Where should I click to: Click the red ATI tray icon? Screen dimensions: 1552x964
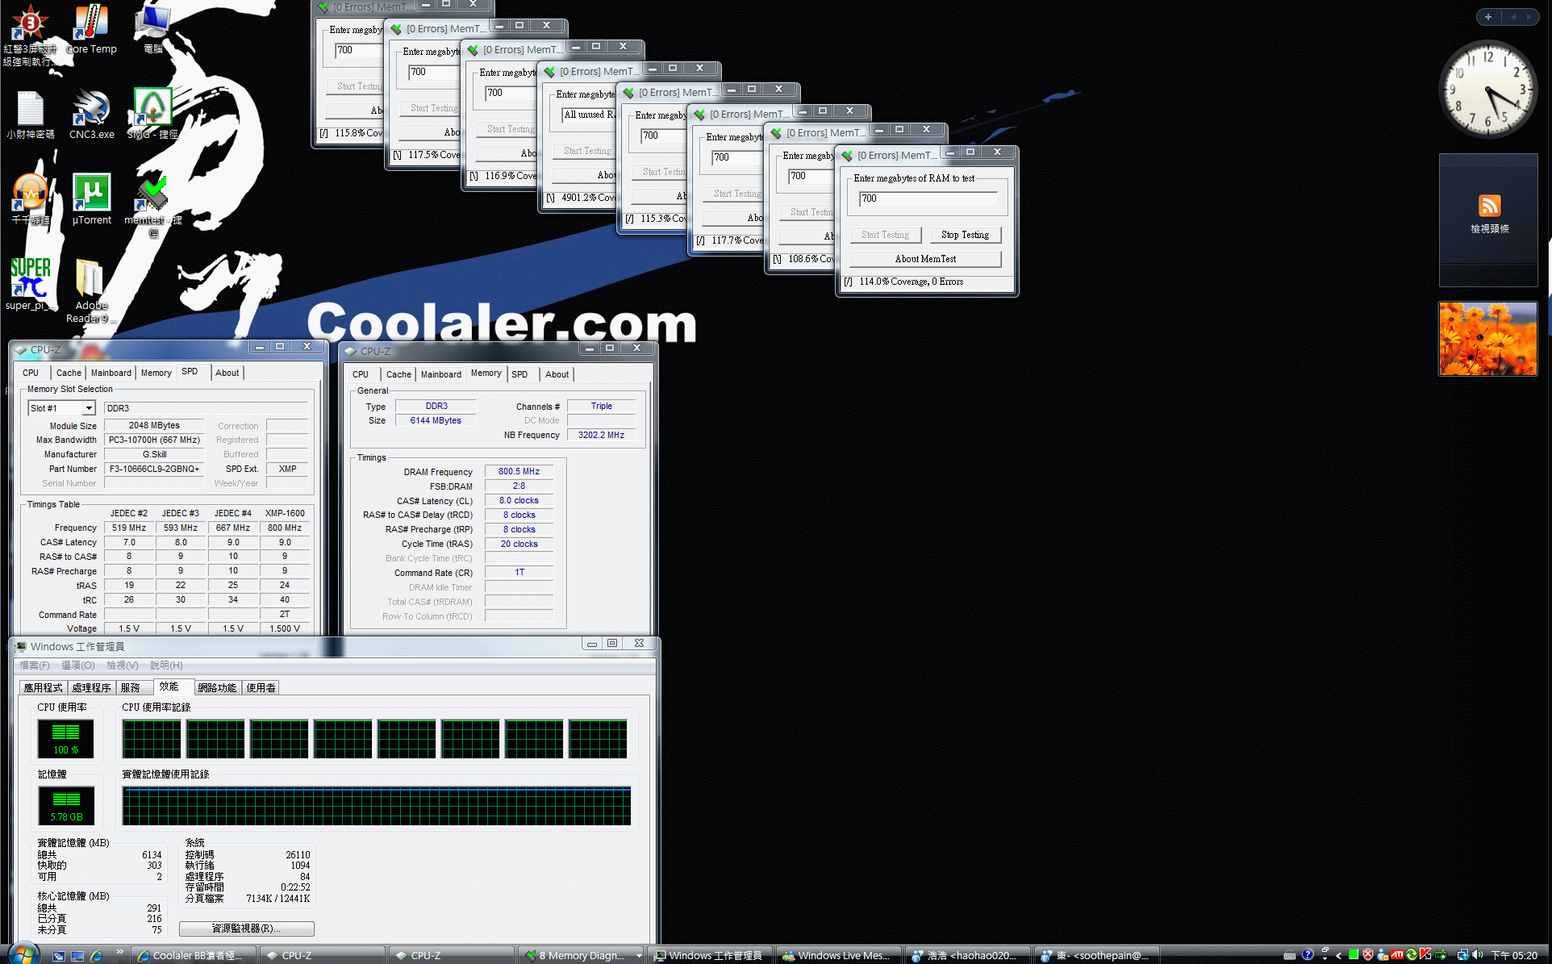(x=1397, y=955)
